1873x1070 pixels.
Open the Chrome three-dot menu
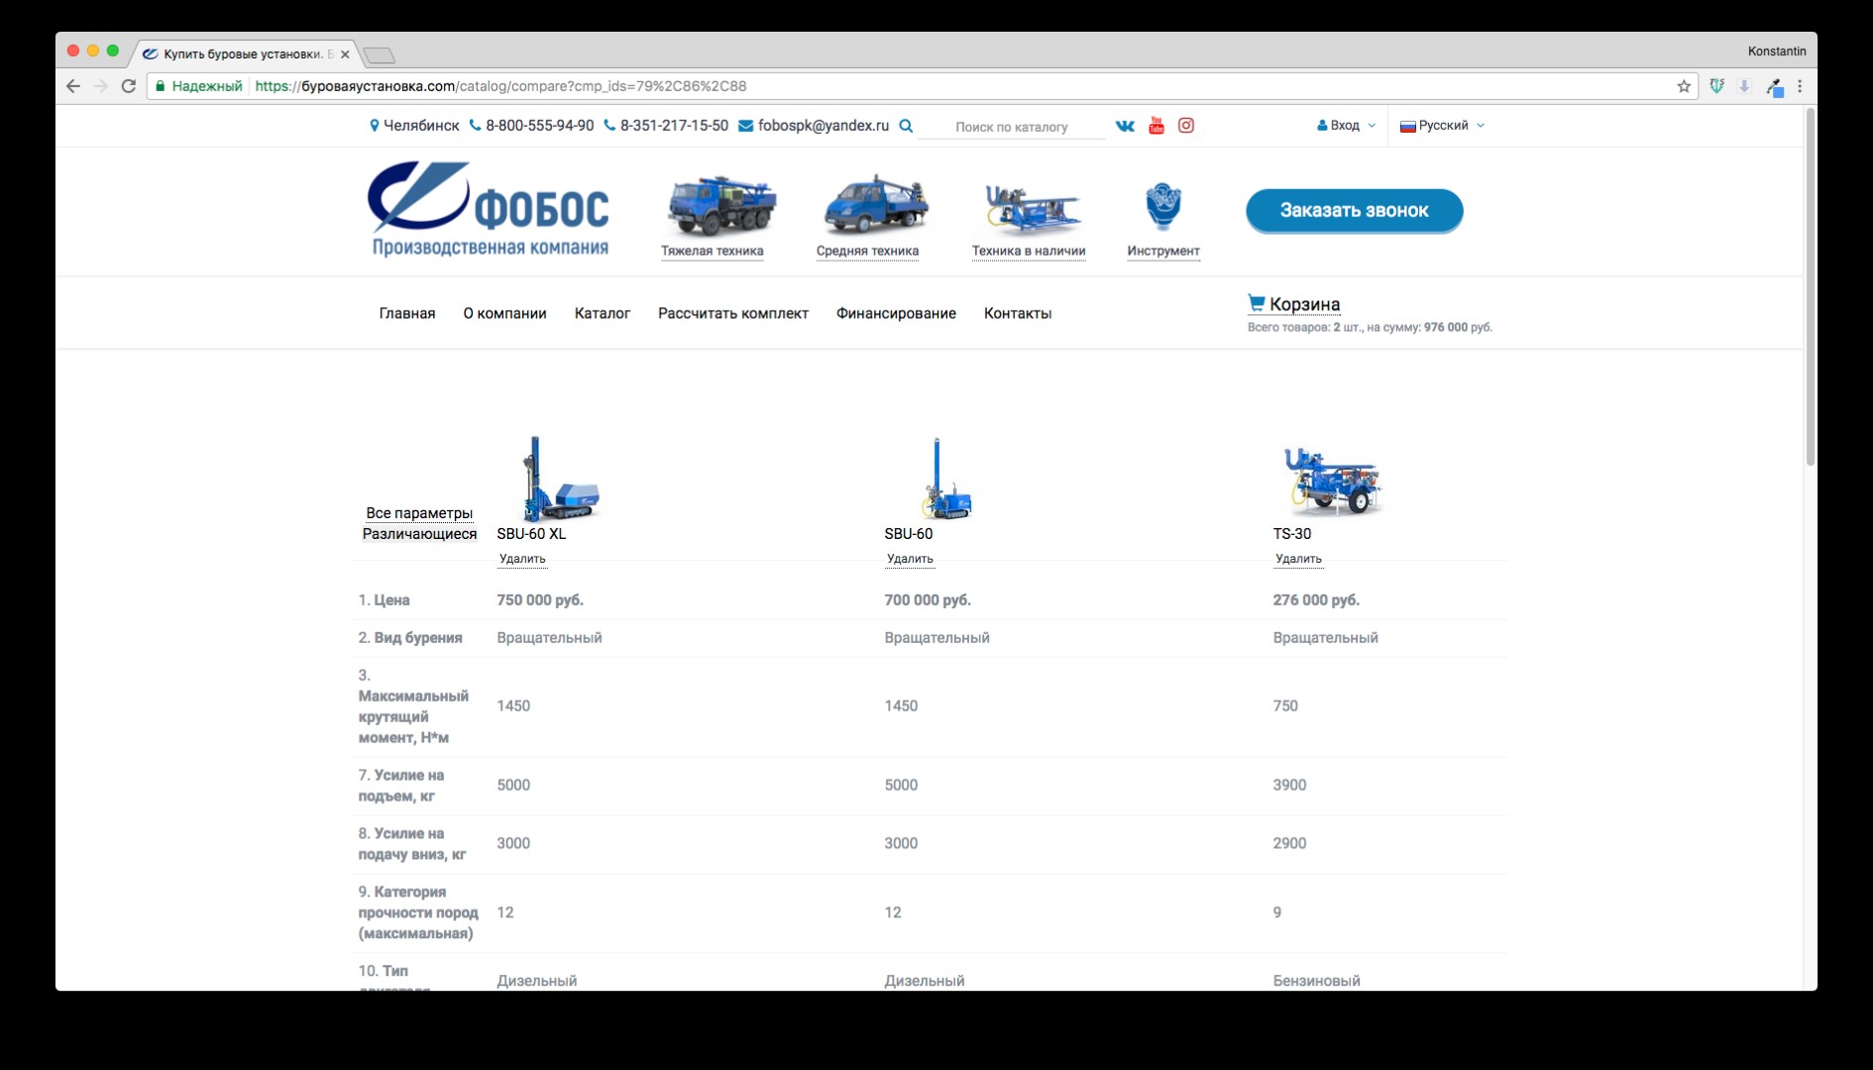(x=1800, y=86)
